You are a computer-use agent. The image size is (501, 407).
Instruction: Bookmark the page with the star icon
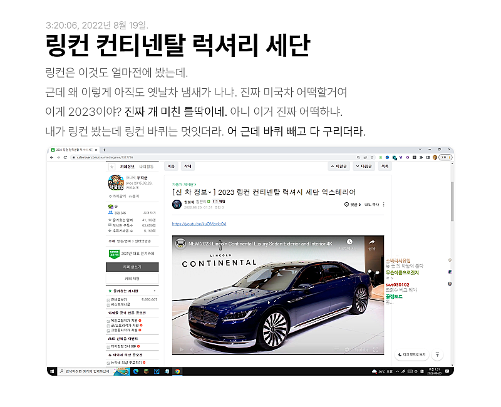[x=372, y=158]
